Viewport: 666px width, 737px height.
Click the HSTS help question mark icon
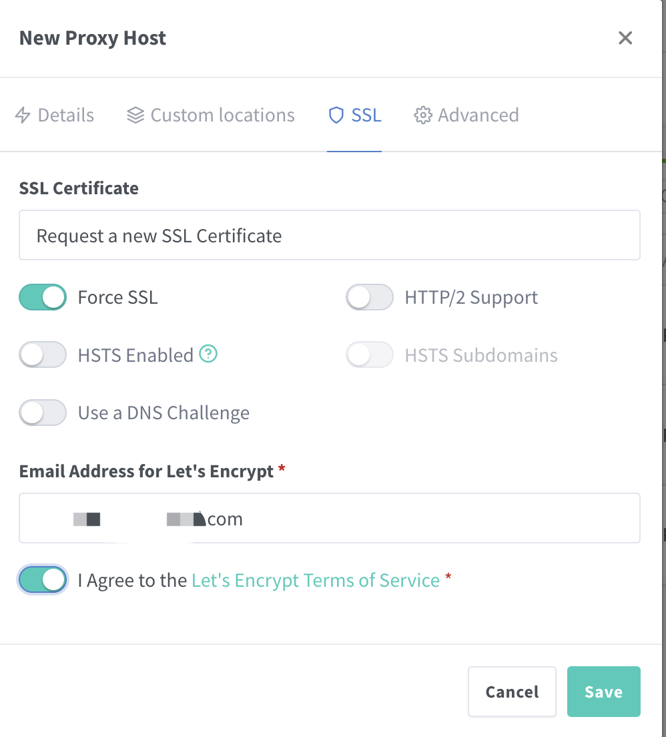pyautogui.click(x=209, y=354)
